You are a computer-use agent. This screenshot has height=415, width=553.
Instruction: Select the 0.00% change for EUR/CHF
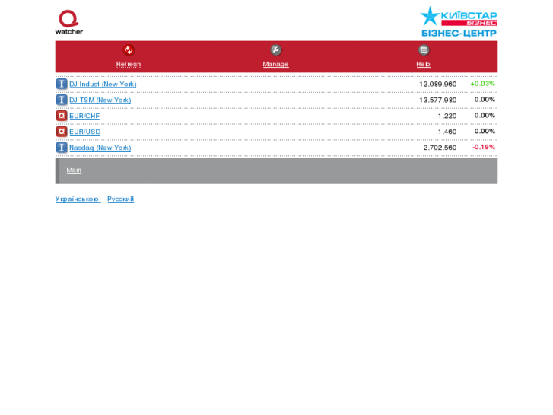(485, 116)
